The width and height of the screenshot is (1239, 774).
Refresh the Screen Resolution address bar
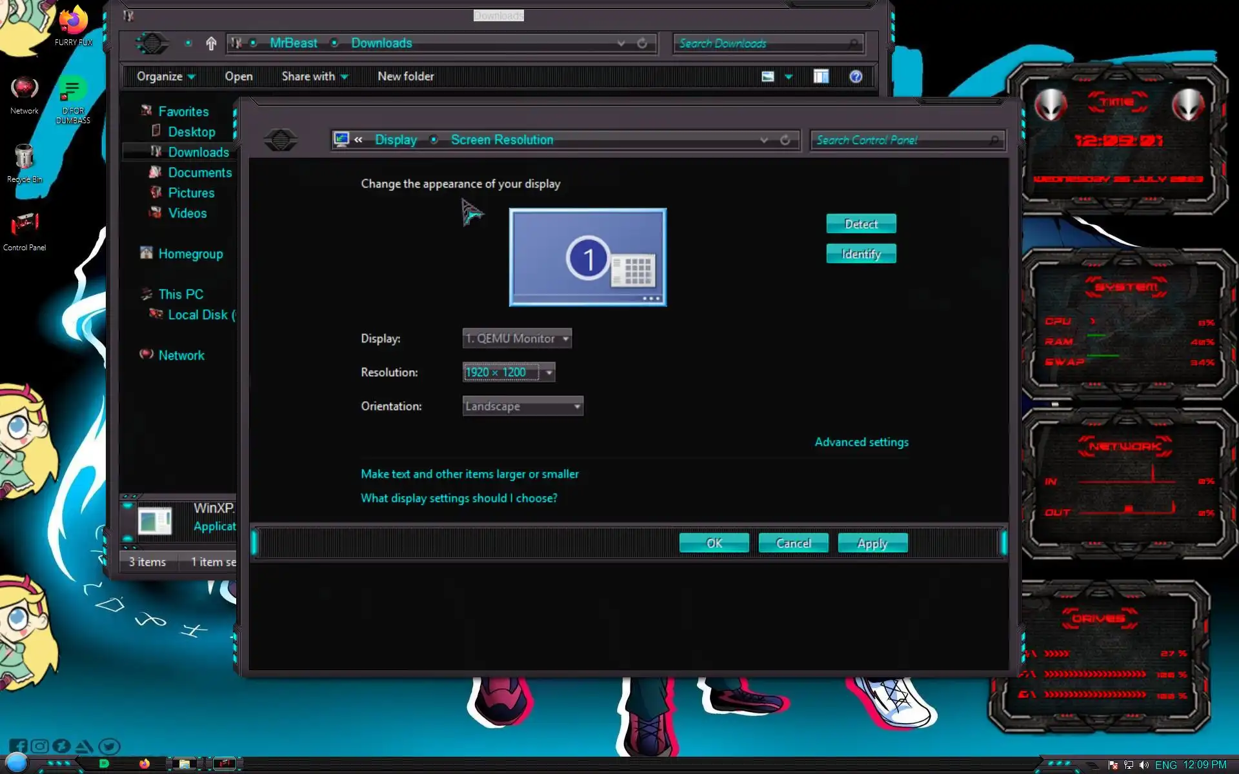coord(785,140)
